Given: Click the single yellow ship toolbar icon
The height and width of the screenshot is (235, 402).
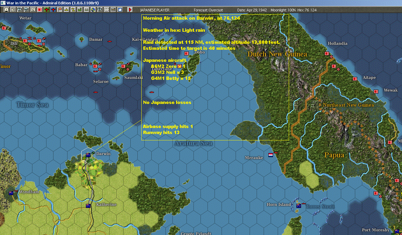Looking at the screenshot, I should point(67,10).
